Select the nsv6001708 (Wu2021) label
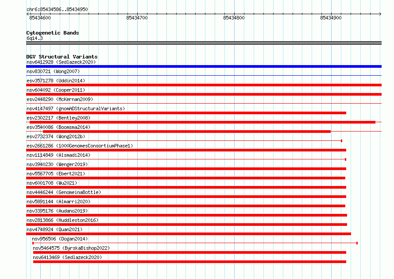The height and width of the screenshot is (279, 394). [x=52, y=183]
